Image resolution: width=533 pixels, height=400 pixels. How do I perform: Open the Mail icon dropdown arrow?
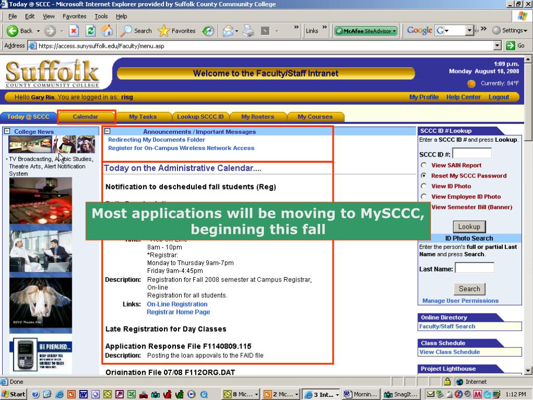236,31
